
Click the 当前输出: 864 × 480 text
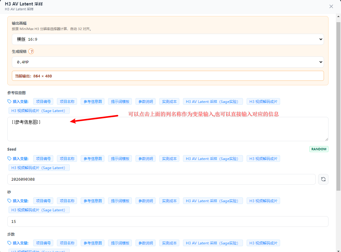[33, 76]
